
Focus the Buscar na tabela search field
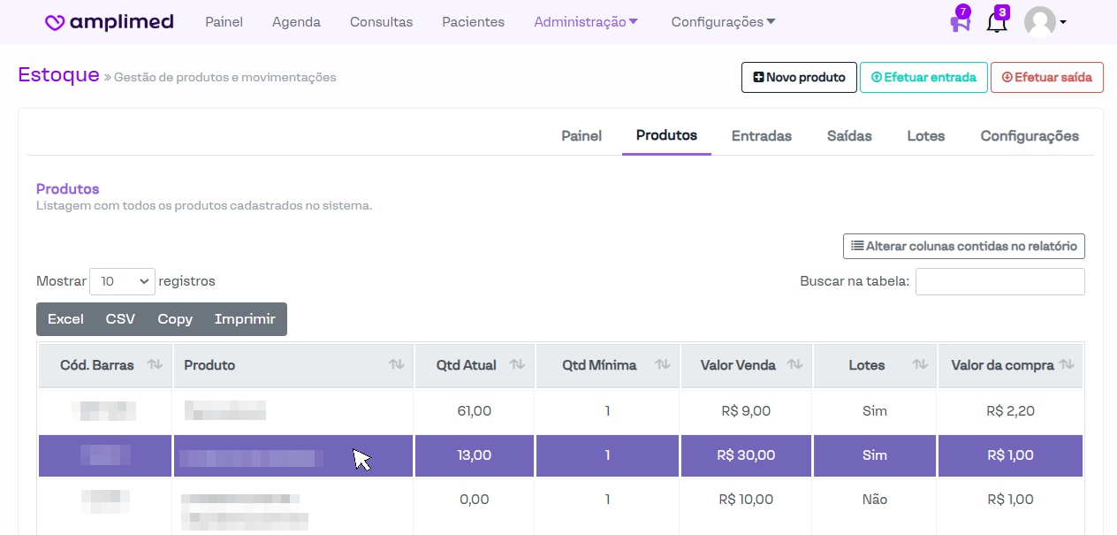pos(999,281)
